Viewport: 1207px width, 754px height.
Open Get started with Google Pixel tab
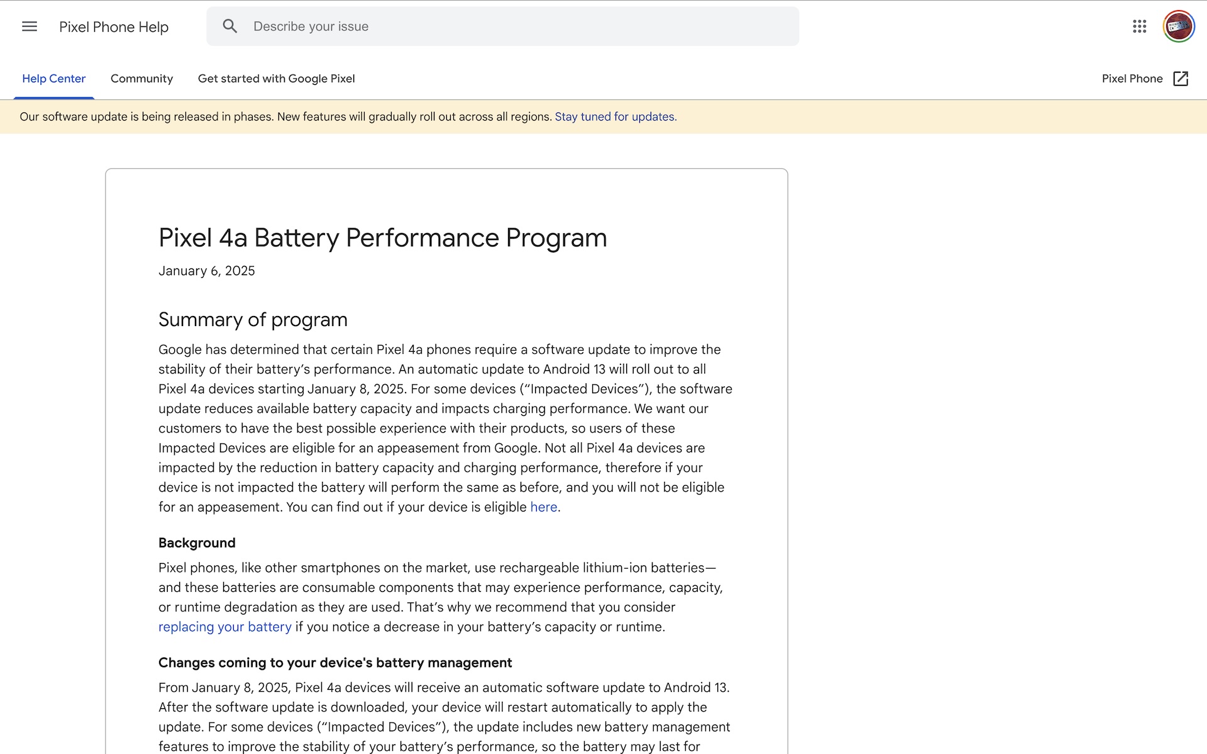point(276,79)
